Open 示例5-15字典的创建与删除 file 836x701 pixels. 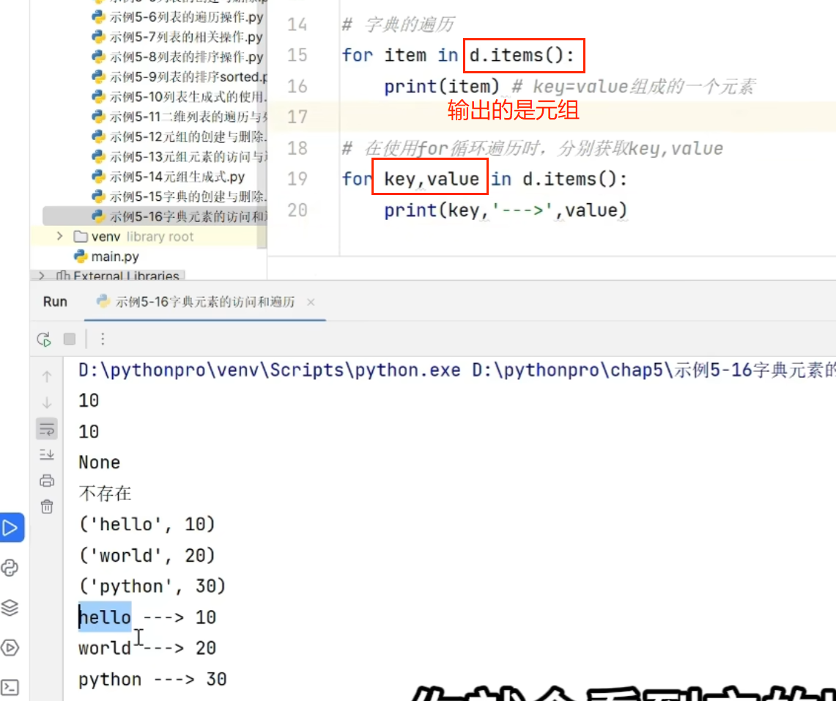coord(179,197)
